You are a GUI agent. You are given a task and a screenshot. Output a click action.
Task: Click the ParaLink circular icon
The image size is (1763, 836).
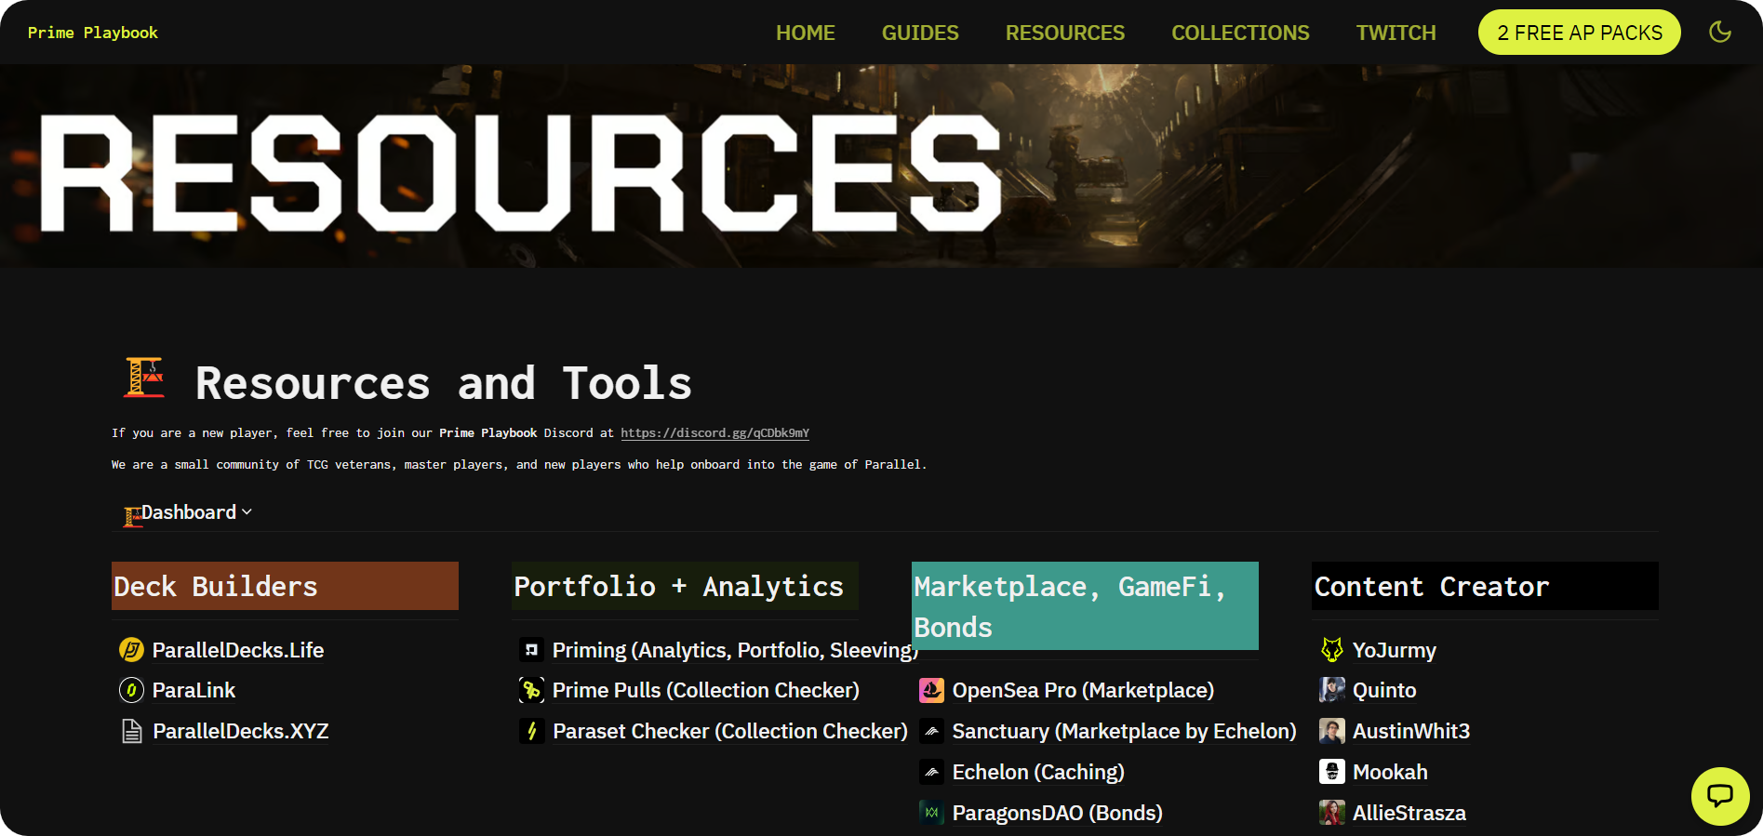click(131, 690)
